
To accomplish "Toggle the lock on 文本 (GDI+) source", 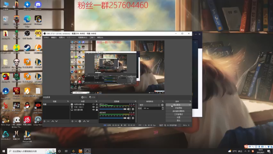I will (x=97, y=107).
